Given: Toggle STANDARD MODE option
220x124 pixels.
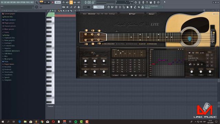Looking at the screenshot, I should click(x=132, y=44).
